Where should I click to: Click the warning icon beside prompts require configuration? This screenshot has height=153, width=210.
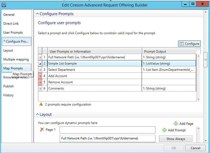[41, 104]
